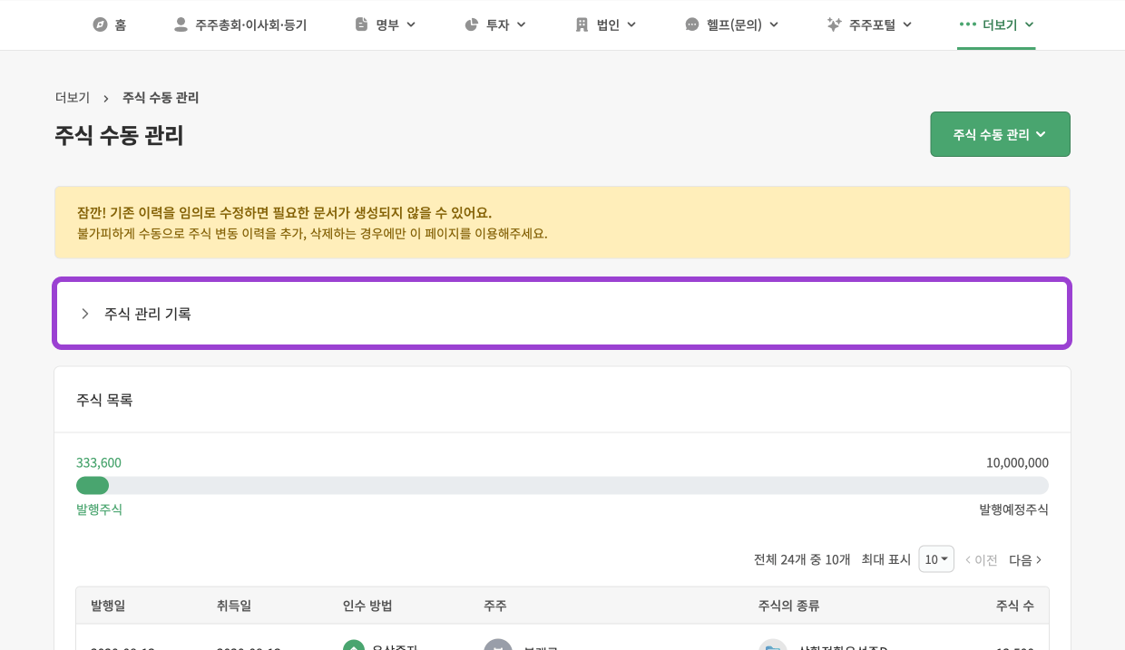Image resolution: width=1125 pixels, height=650 pixels.
Task: Open the 최대 표시 rows-per-page dropdown
Action: coord(935,559)
